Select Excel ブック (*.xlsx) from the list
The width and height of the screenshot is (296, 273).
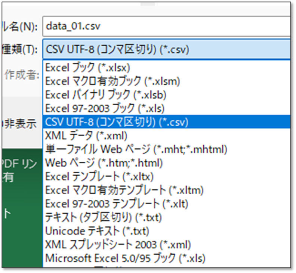point(87,67)
